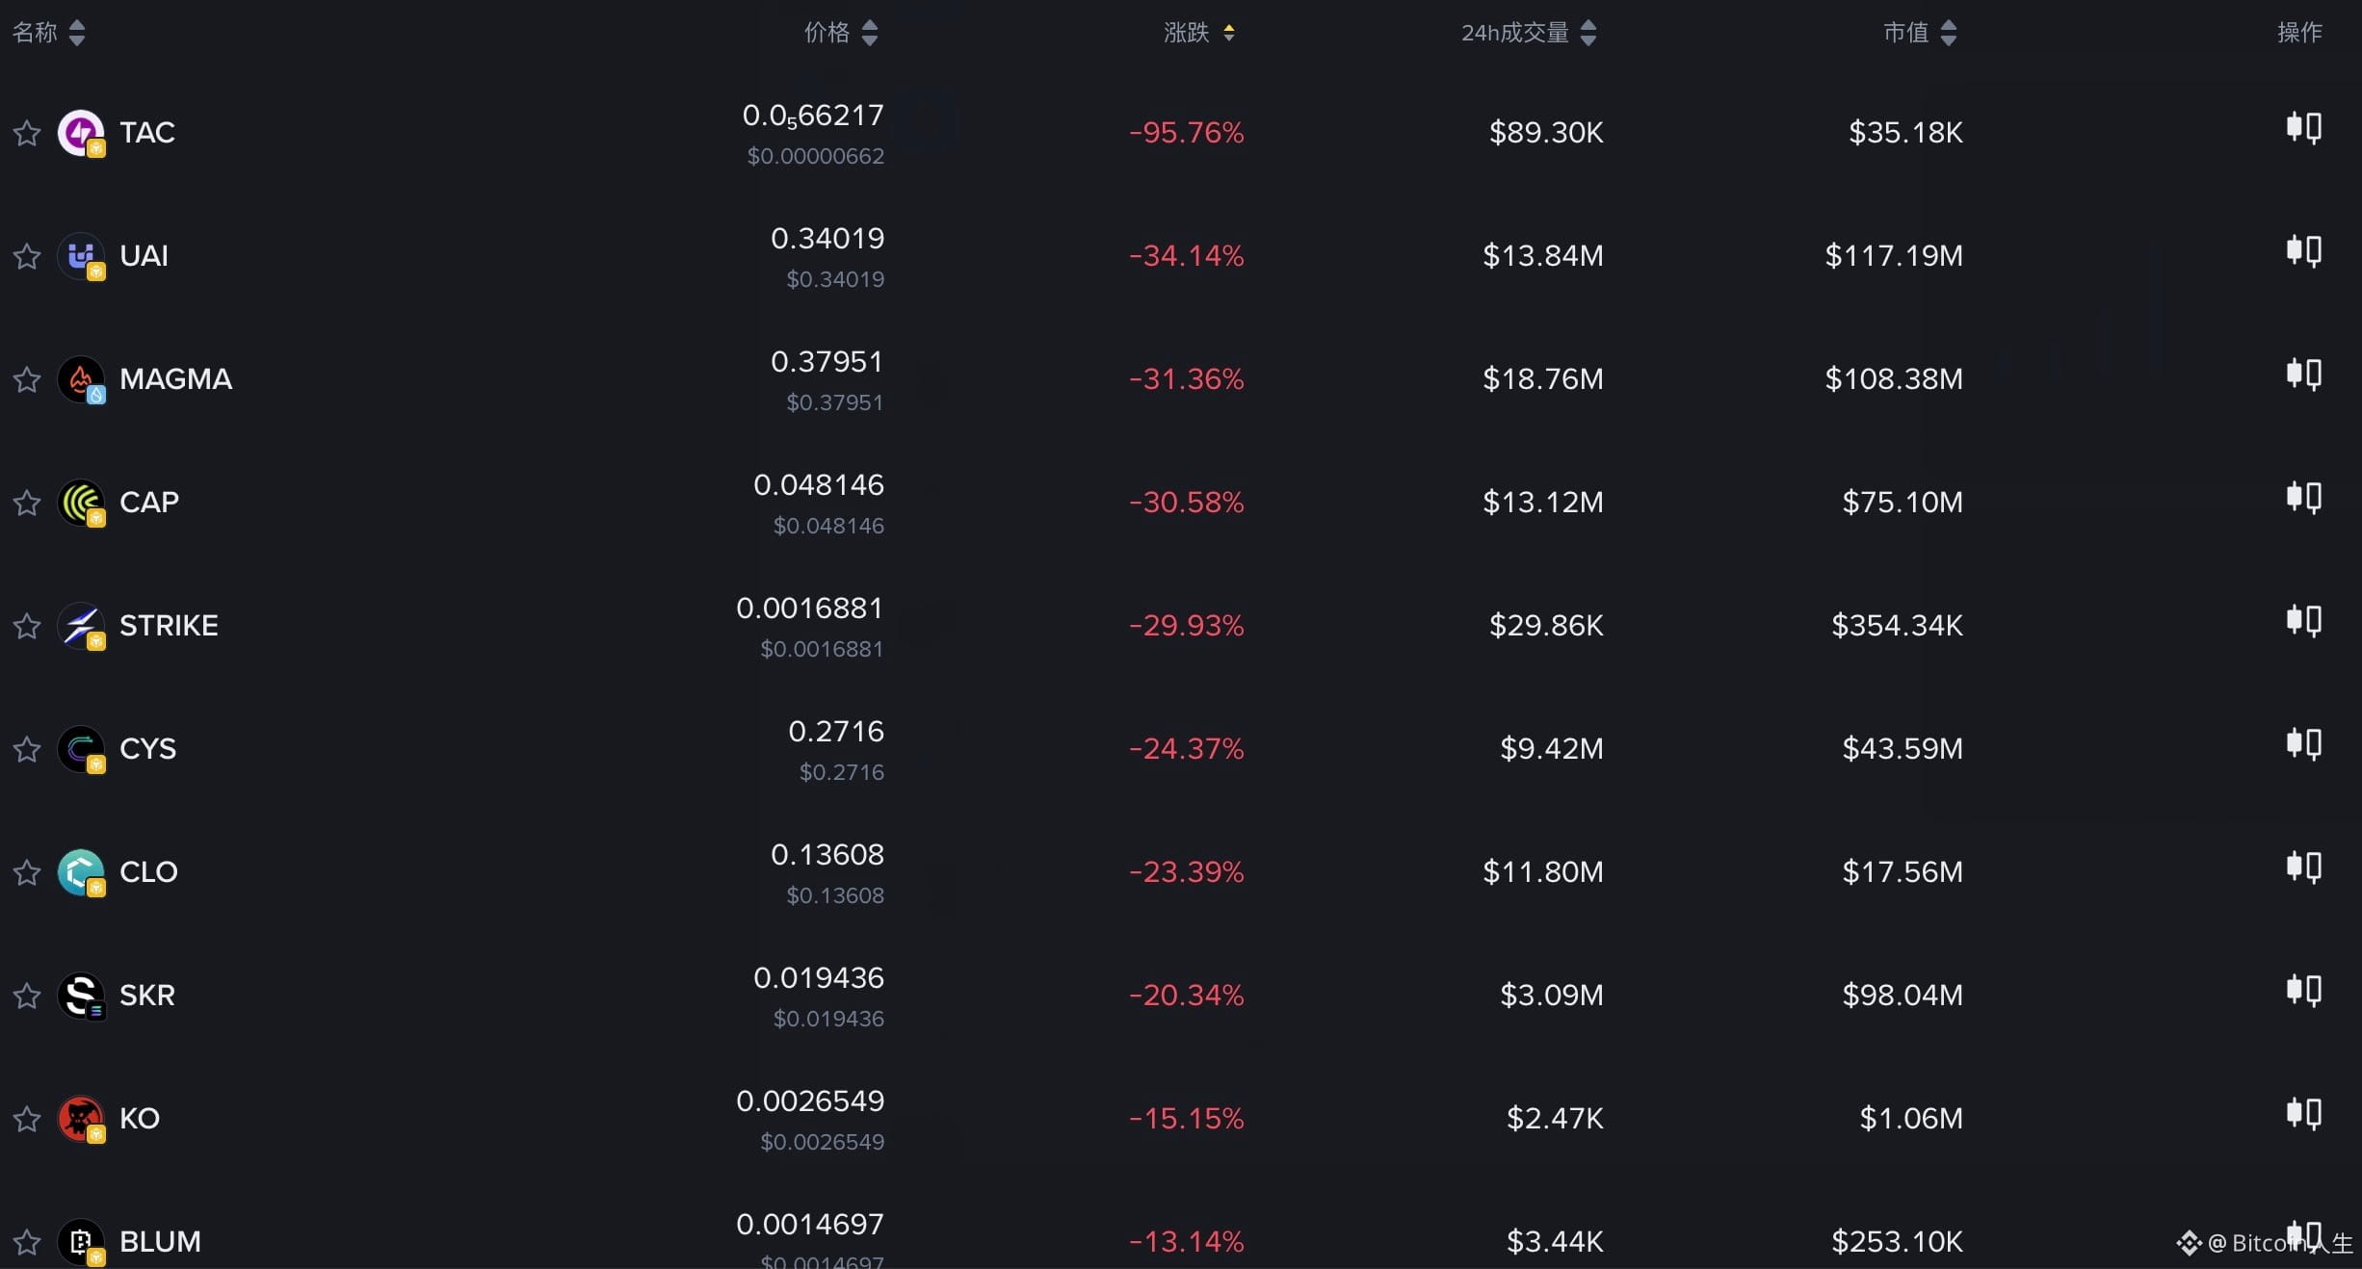Open the candlestick chart icon for SKR
The height and width of the screenshot is (1269, 2362).
[2304, 990]
